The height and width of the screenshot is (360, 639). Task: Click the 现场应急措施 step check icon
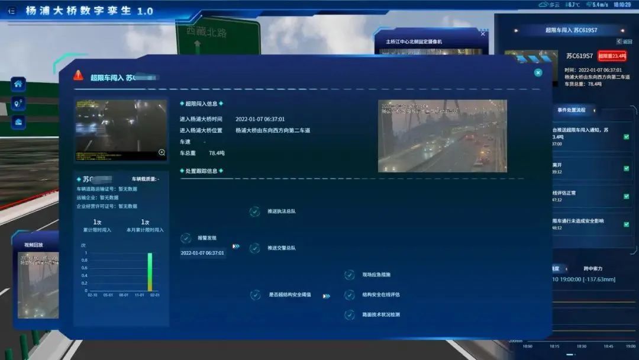pos(349,275)
